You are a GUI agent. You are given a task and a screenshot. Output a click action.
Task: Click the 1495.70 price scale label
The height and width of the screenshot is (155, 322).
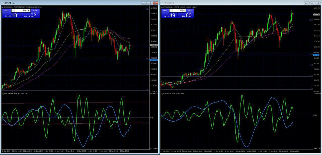pos(317,8)
